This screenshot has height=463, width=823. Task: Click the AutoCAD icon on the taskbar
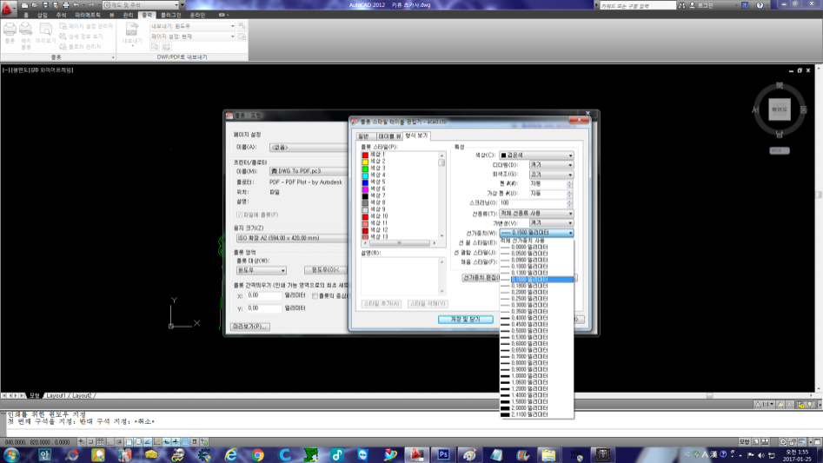tap(417, 454)
